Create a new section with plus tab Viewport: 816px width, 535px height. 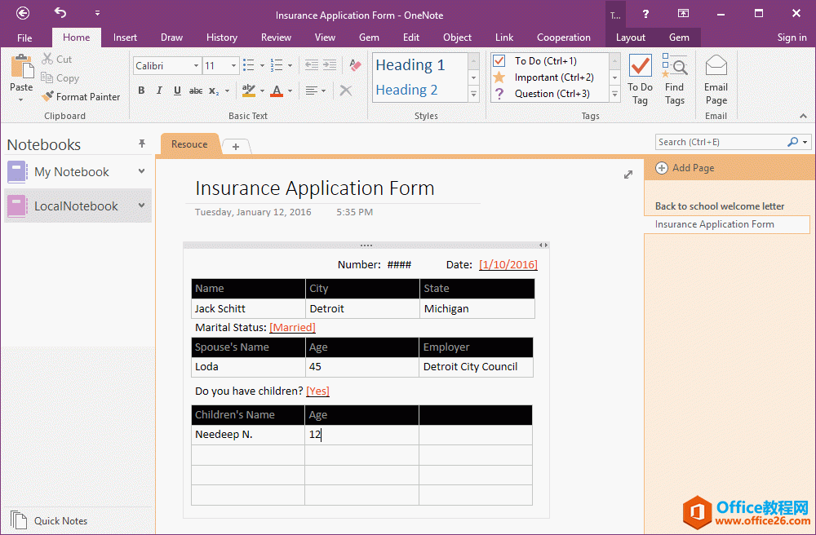pos(236,147)
